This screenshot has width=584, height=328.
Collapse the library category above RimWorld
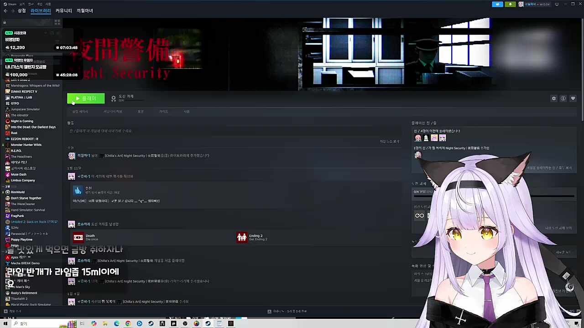point(4,186)
